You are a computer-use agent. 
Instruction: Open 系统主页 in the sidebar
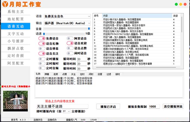[x=15, y=12]
